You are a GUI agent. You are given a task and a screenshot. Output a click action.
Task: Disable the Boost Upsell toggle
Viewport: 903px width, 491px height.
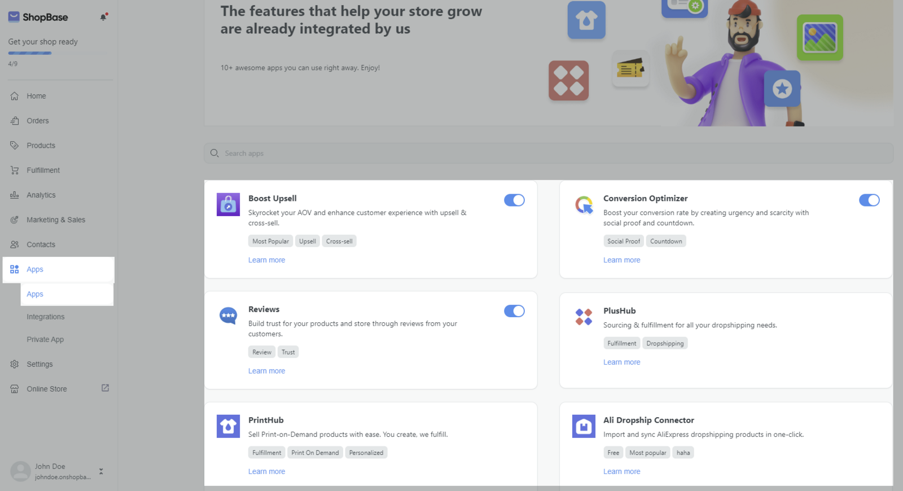click(514, 200)
